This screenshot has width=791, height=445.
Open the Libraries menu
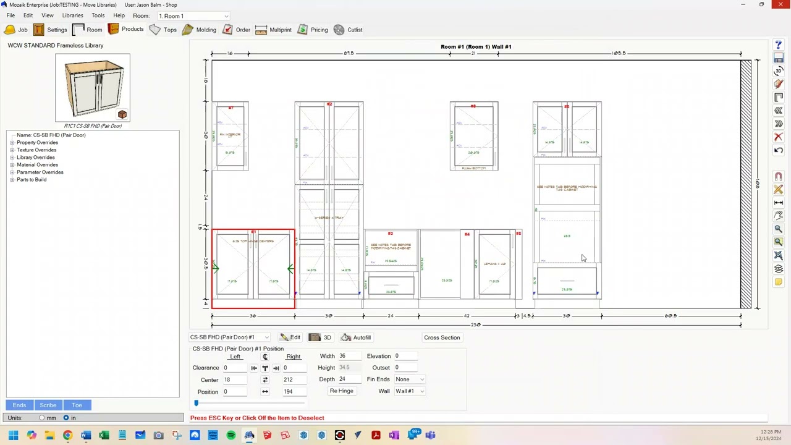(x=72, y=15)
